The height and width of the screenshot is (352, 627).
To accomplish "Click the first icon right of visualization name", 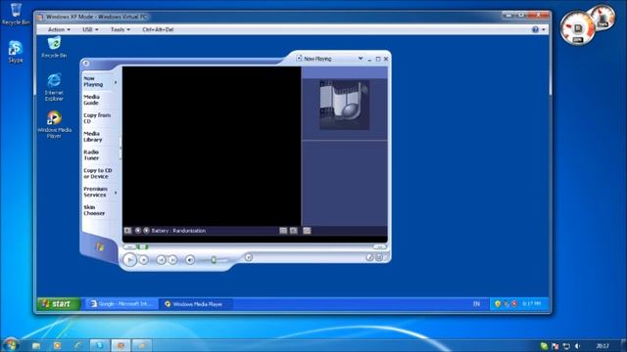I will (x=283, y=231).
